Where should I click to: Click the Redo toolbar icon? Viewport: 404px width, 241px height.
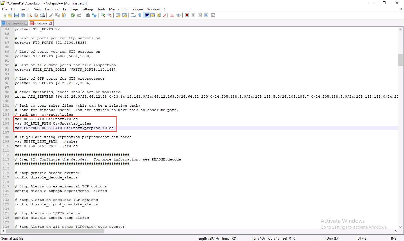coord(79,15)
